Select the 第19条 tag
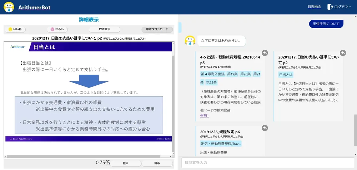The width and height of the screenshot is (357, 170). (x=232, y=74)
